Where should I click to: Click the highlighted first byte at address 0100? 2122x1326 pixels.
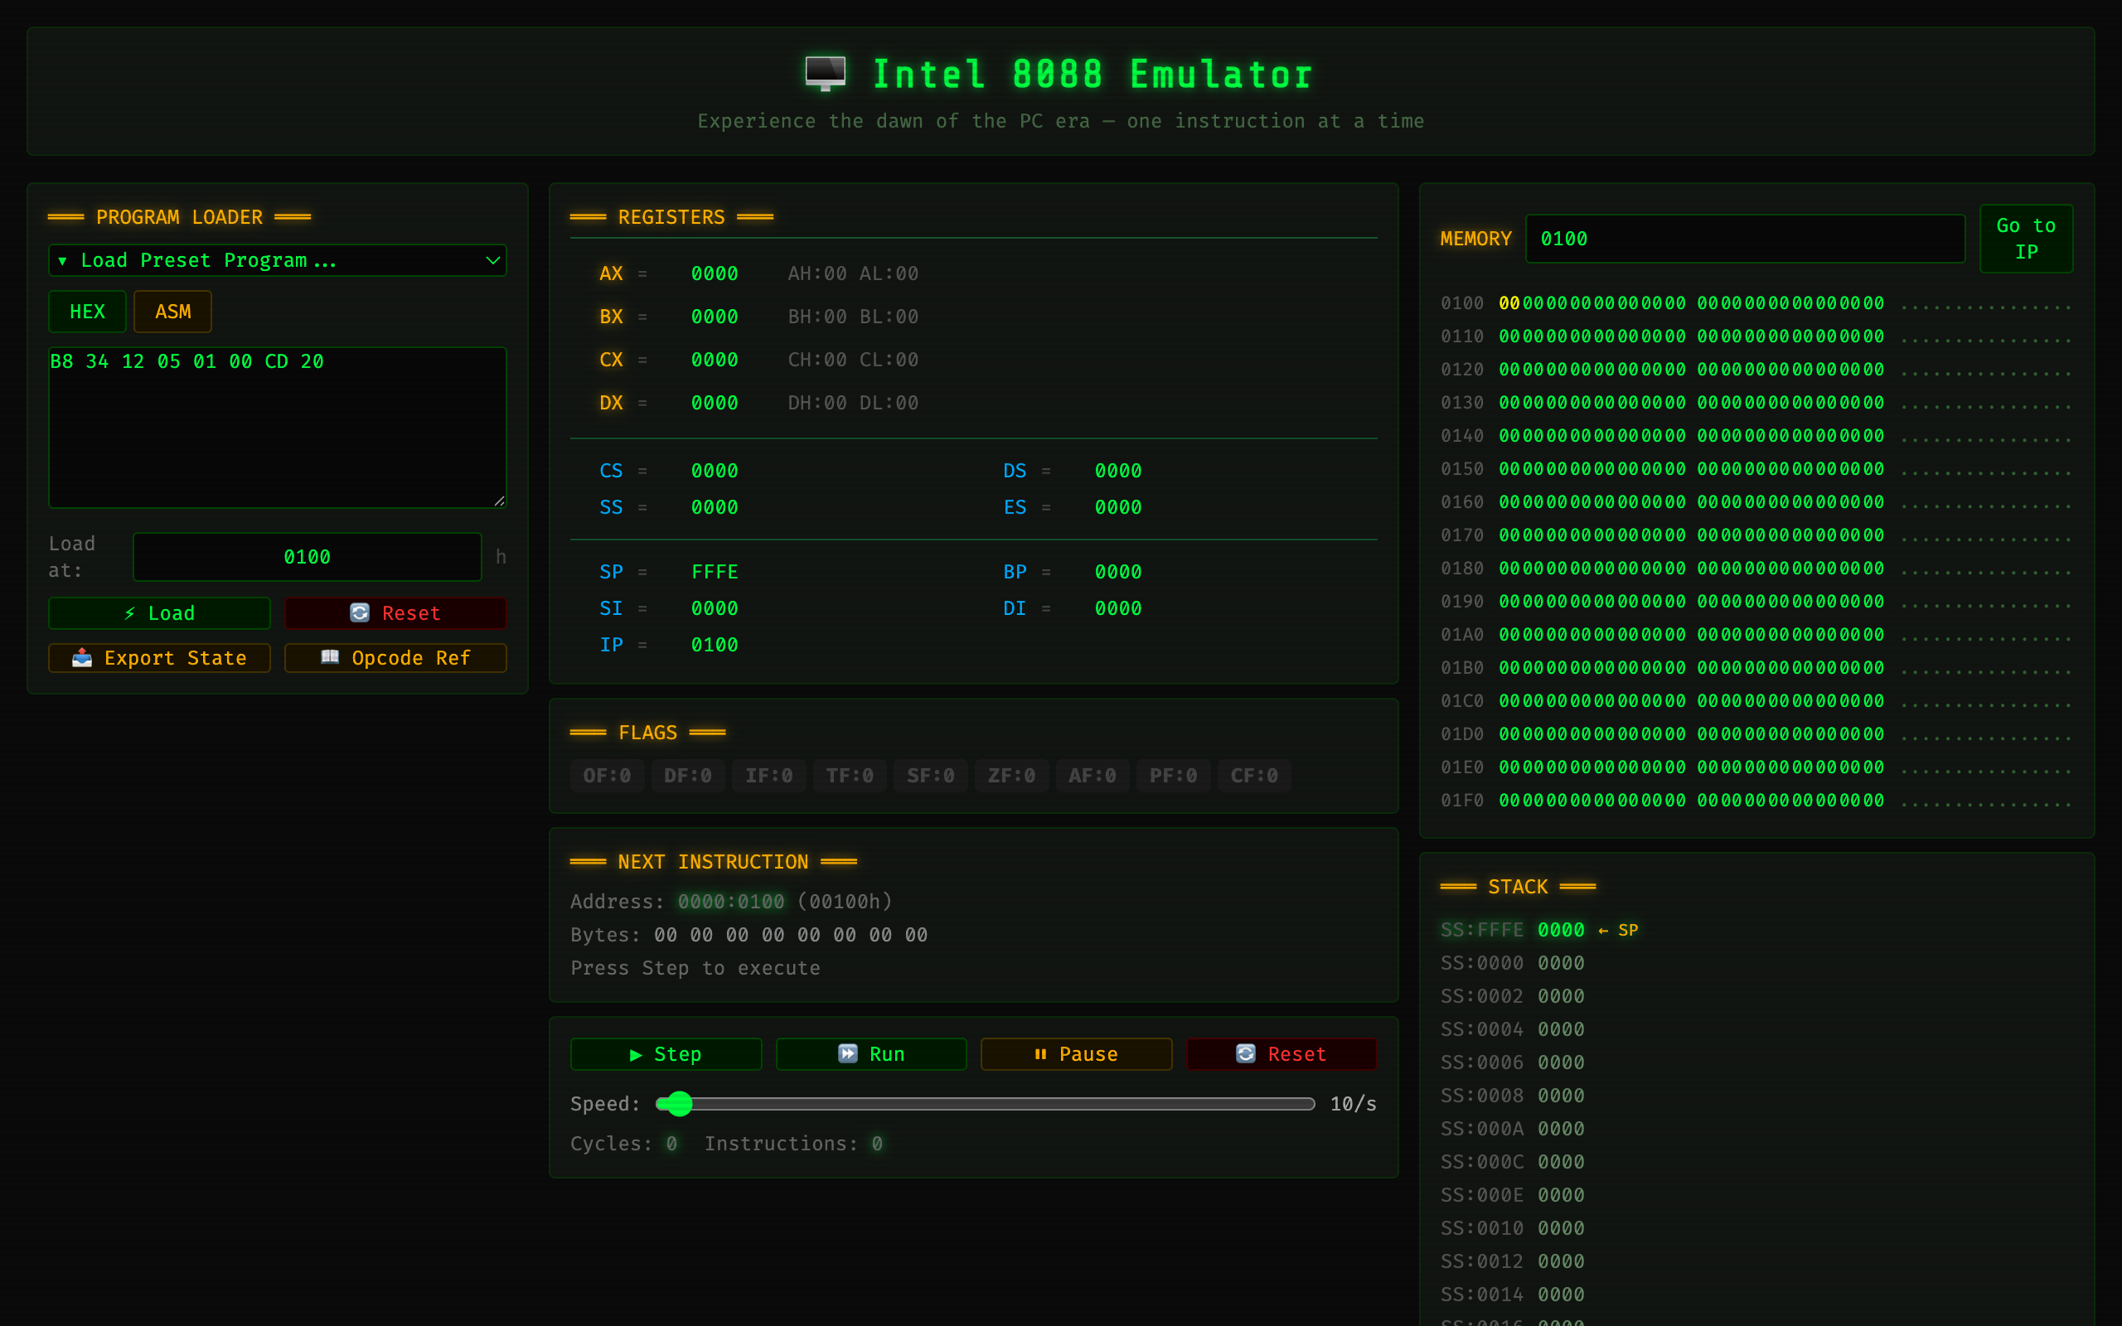pyautogui.click(x=1509, y=303)
